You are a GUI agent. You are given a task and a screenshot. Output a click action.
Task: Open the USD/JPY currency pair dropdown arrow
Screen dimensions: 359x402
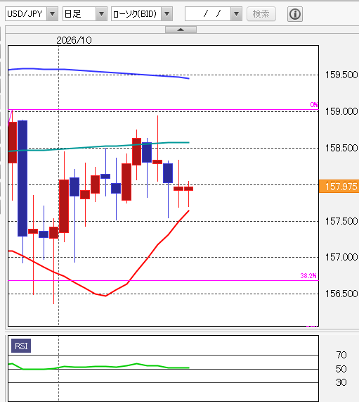pos(53,14)
